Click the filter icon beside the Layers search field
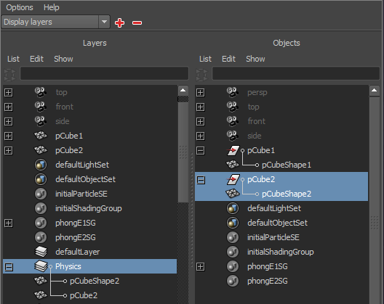Image resolution: width=384 pixels, height=304 pixels. 9,74
